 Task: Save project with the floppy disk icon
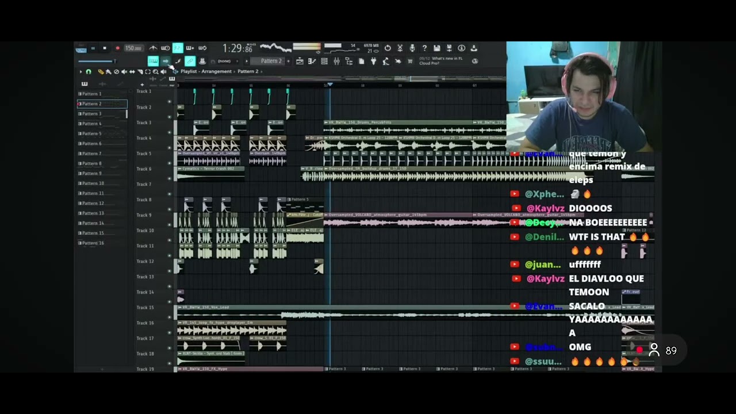coord(437,48)
